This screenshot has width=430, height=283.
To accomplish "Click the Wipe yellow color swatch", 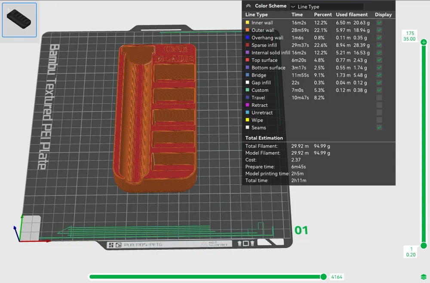I will point(247,120).
